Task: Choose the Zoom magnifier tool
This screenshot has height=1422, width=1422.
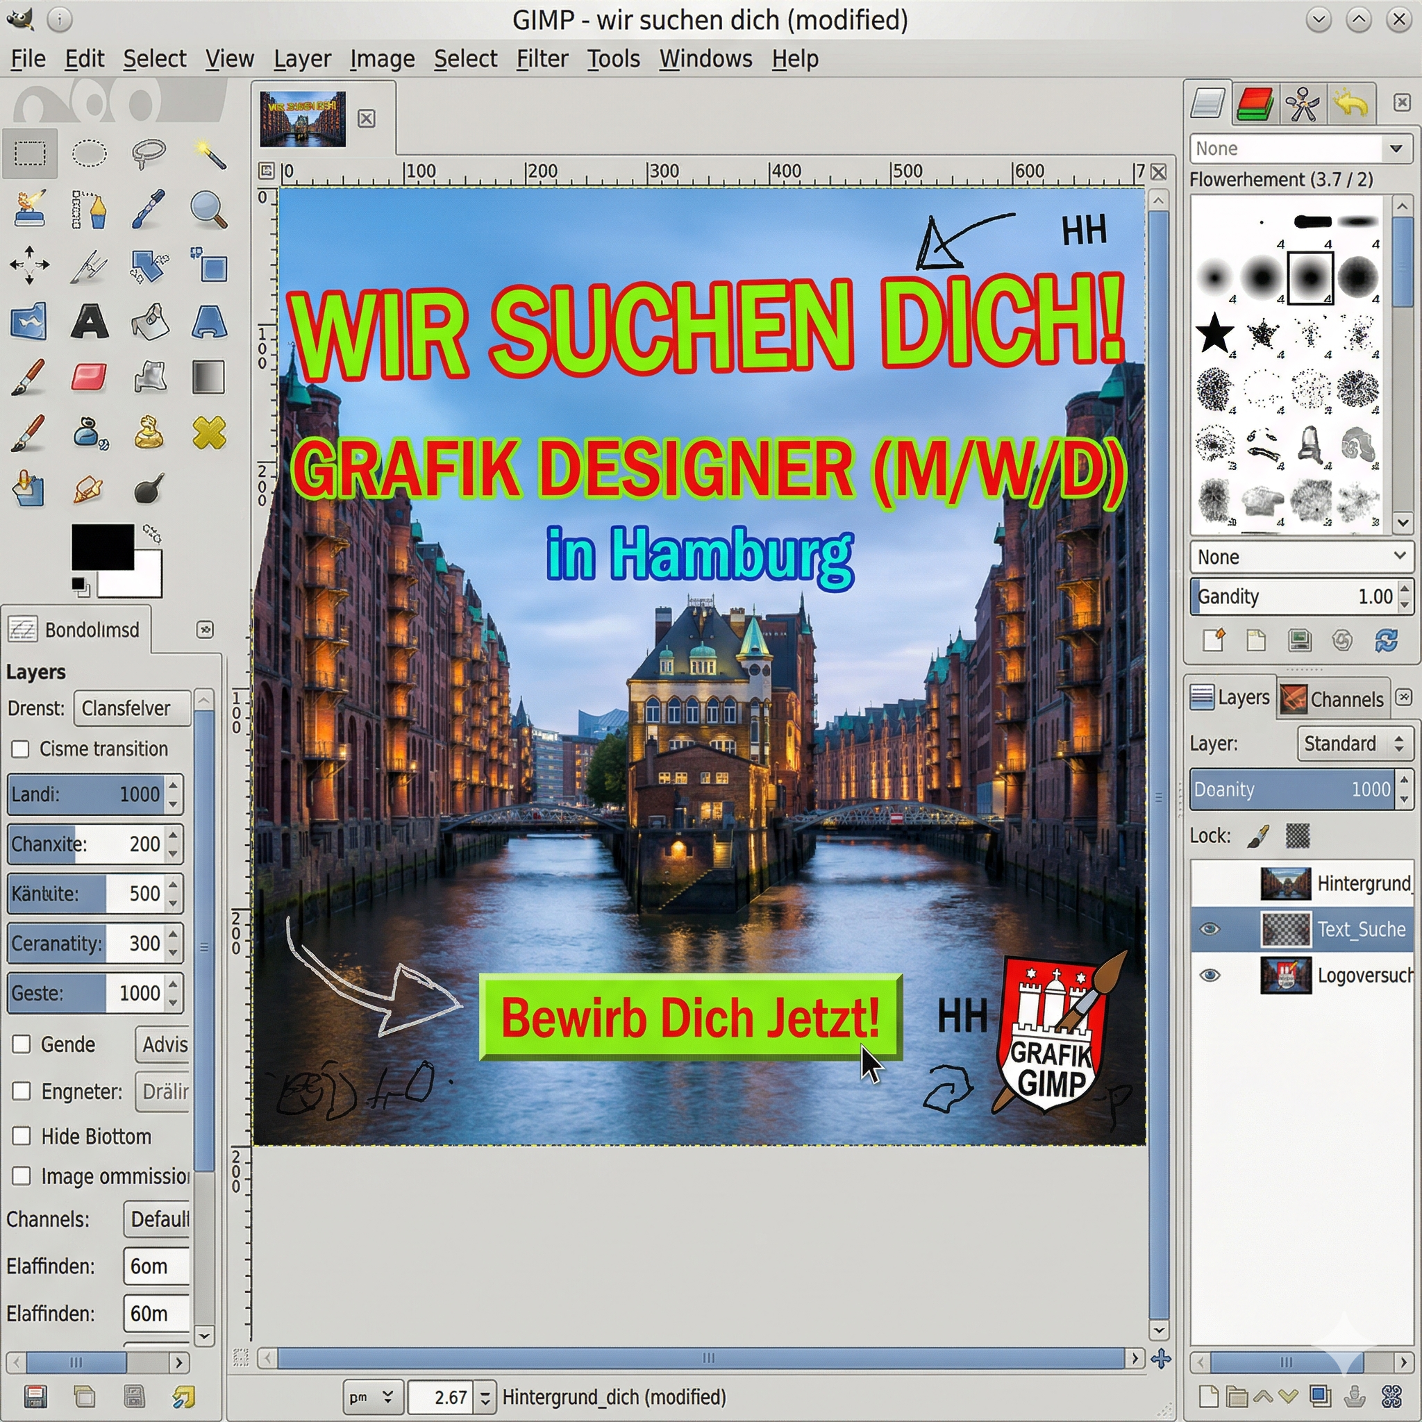Action: (x=208, y=210)
